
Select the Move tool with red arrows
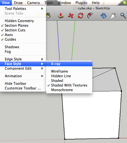click(70, 16)
